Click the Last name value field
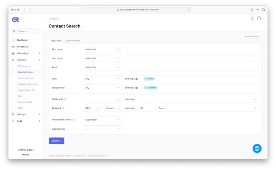Screen dimensions: 276x170 (x=192, y=58)
